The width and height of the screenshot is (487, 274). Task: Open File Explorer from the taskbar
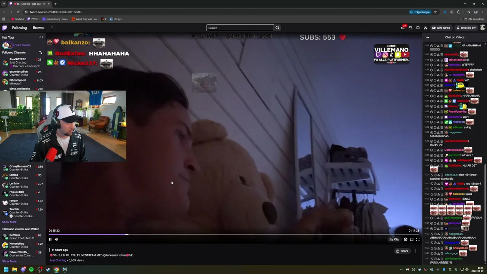pos(14,269)
